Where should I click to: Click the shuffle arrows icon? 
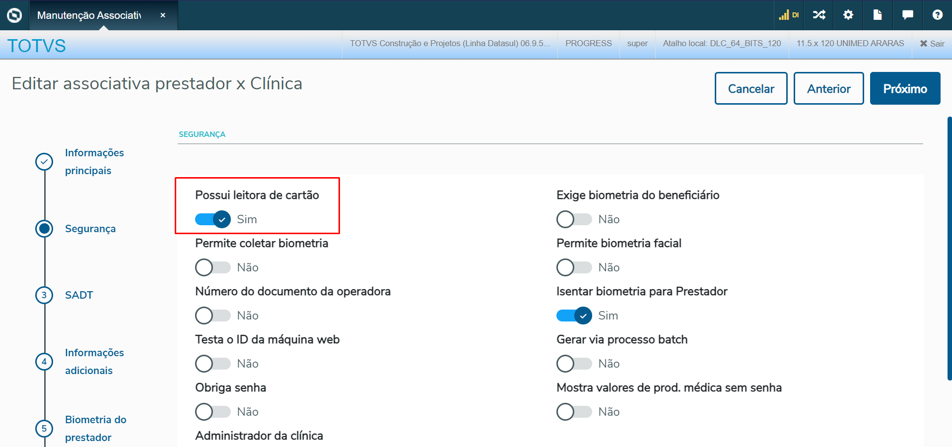click(x=819, y=15)
